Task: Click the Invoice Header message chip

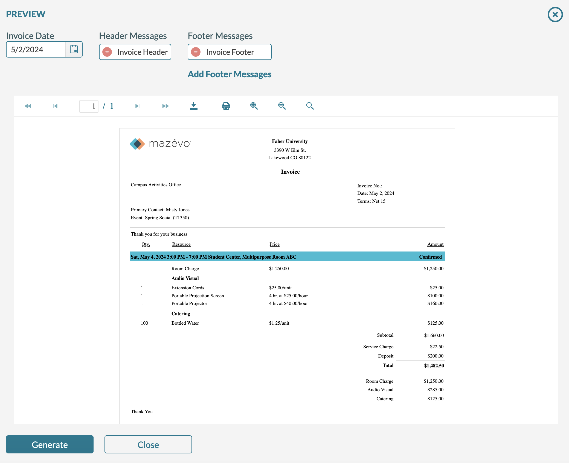Action: [x=142, y=52]
